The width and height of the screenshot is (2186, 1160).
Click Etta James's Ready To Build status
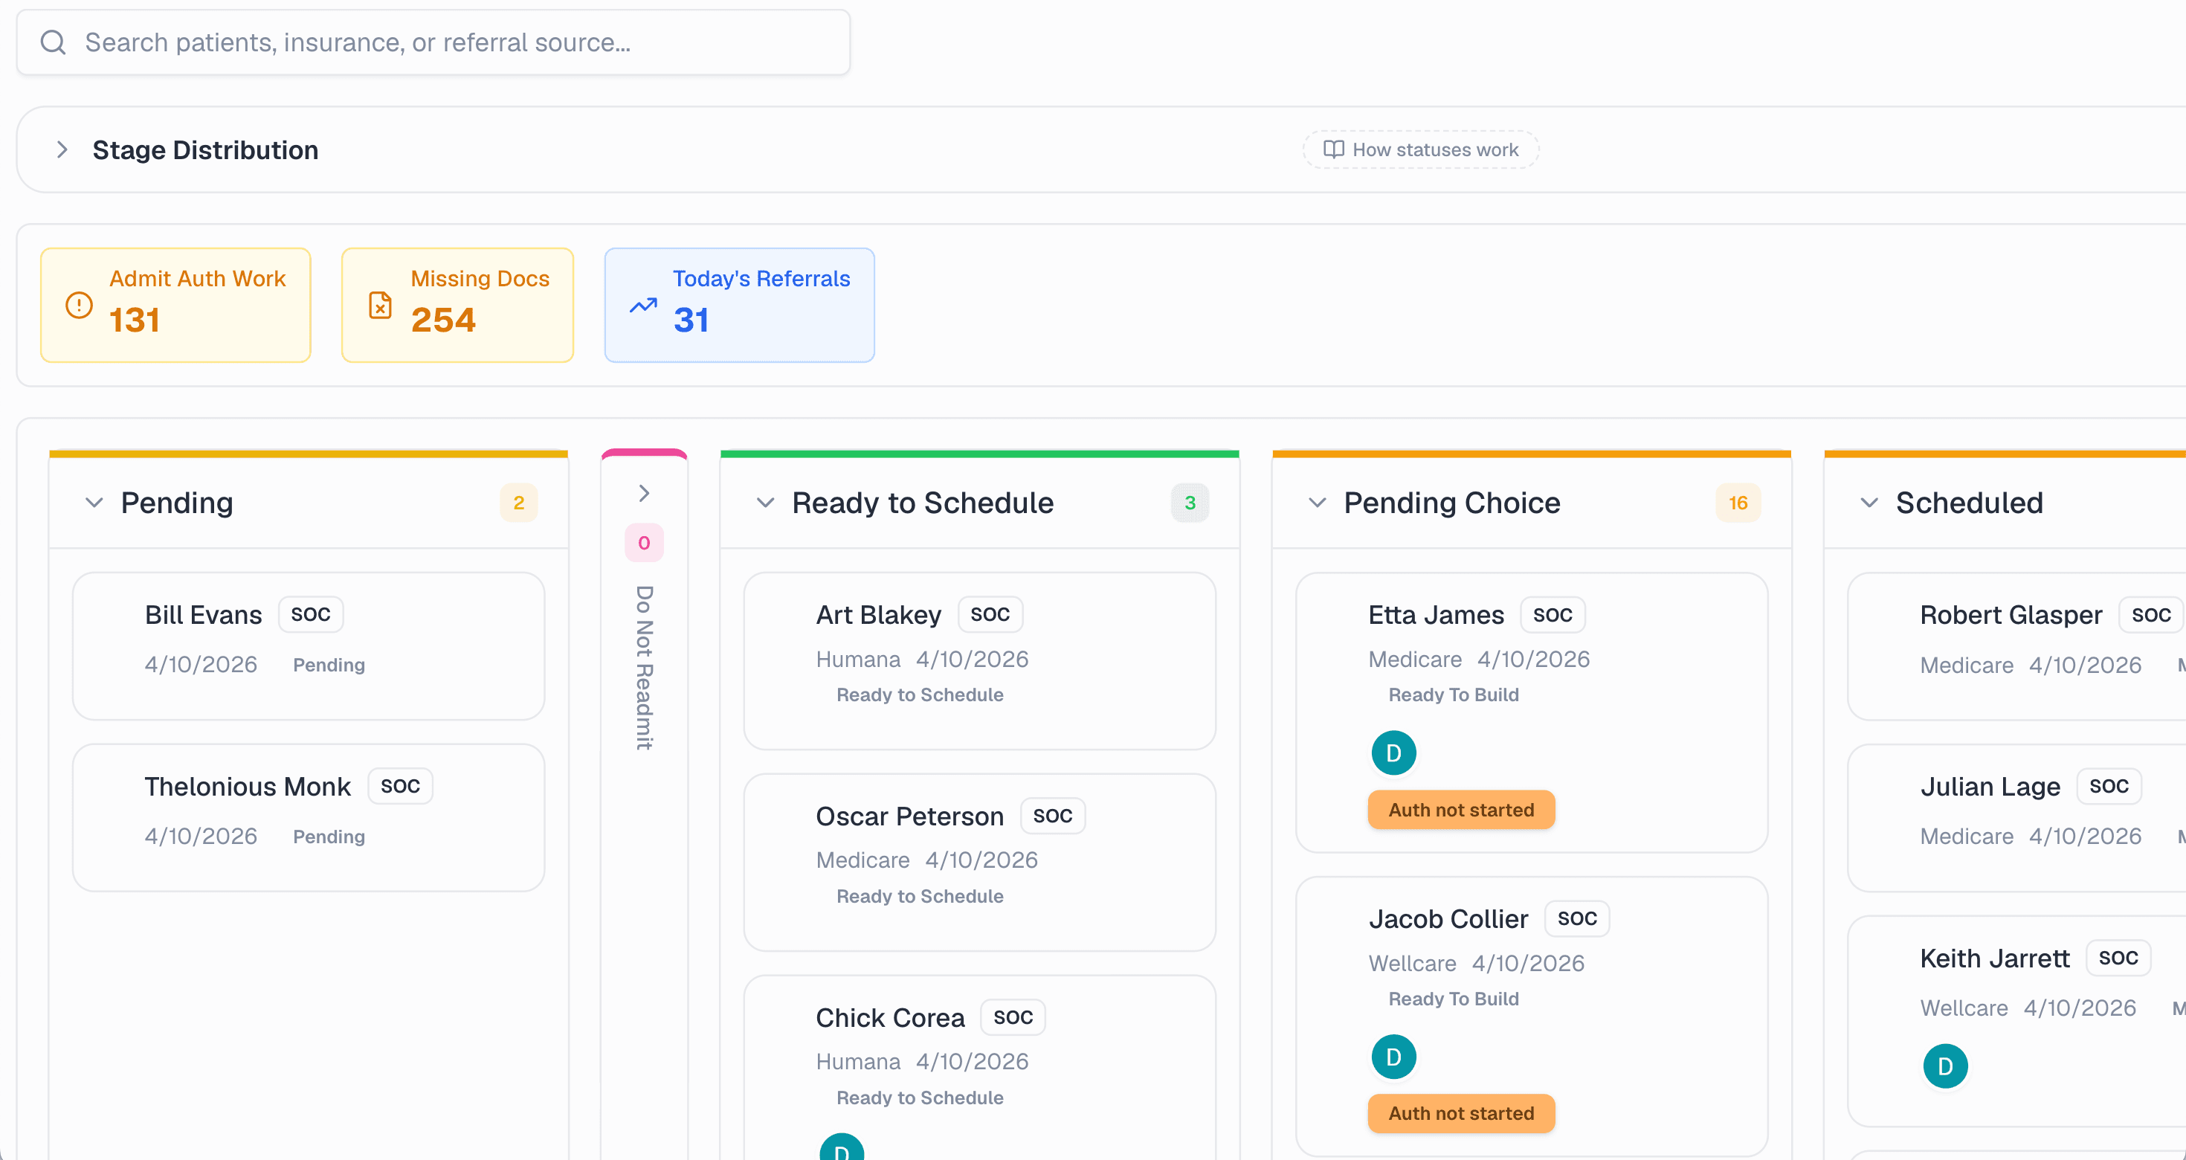tap(1454, 695)
